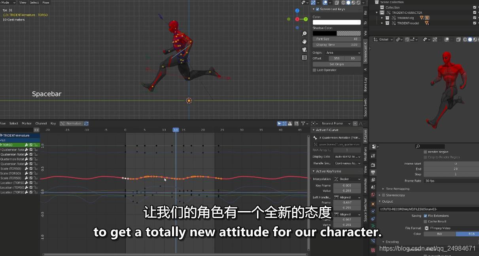Enable Cache Result checkbox

click(425, 221)
